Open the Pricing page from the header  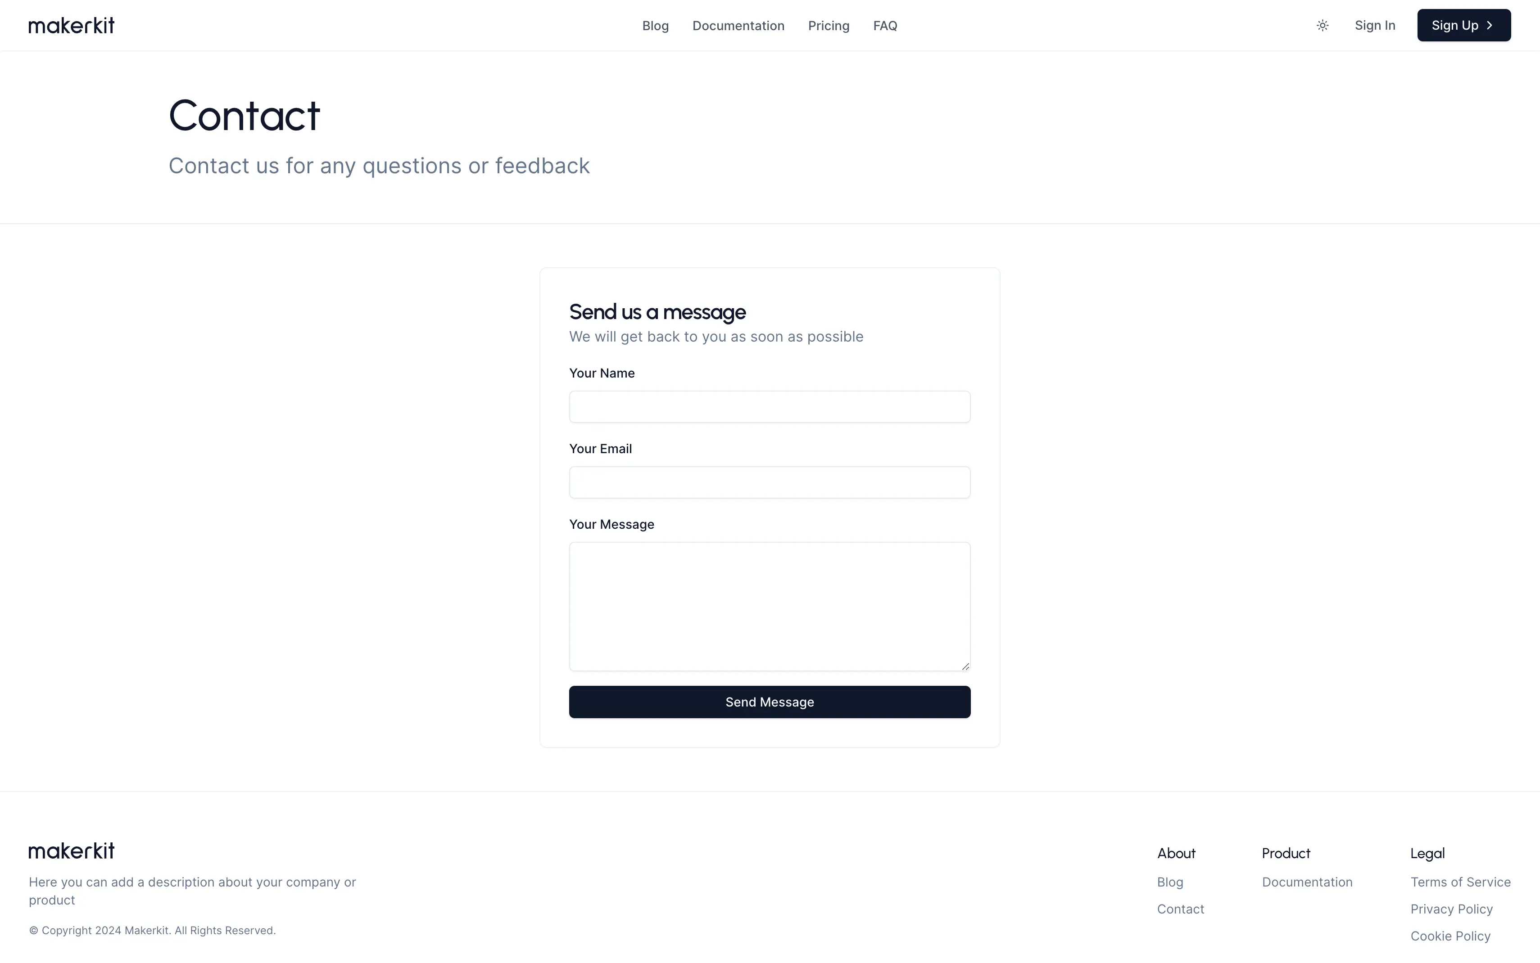point(828,26)
